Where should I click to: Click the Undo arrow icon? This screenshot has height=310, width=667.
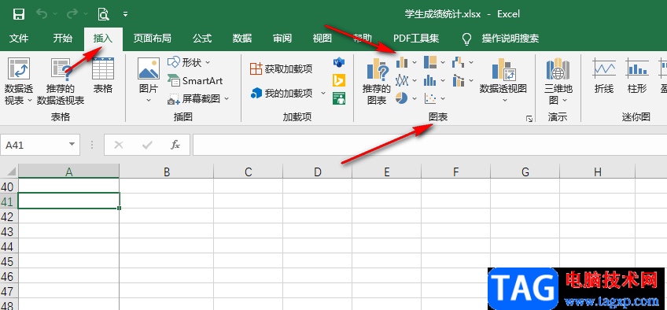click(42, 14)
